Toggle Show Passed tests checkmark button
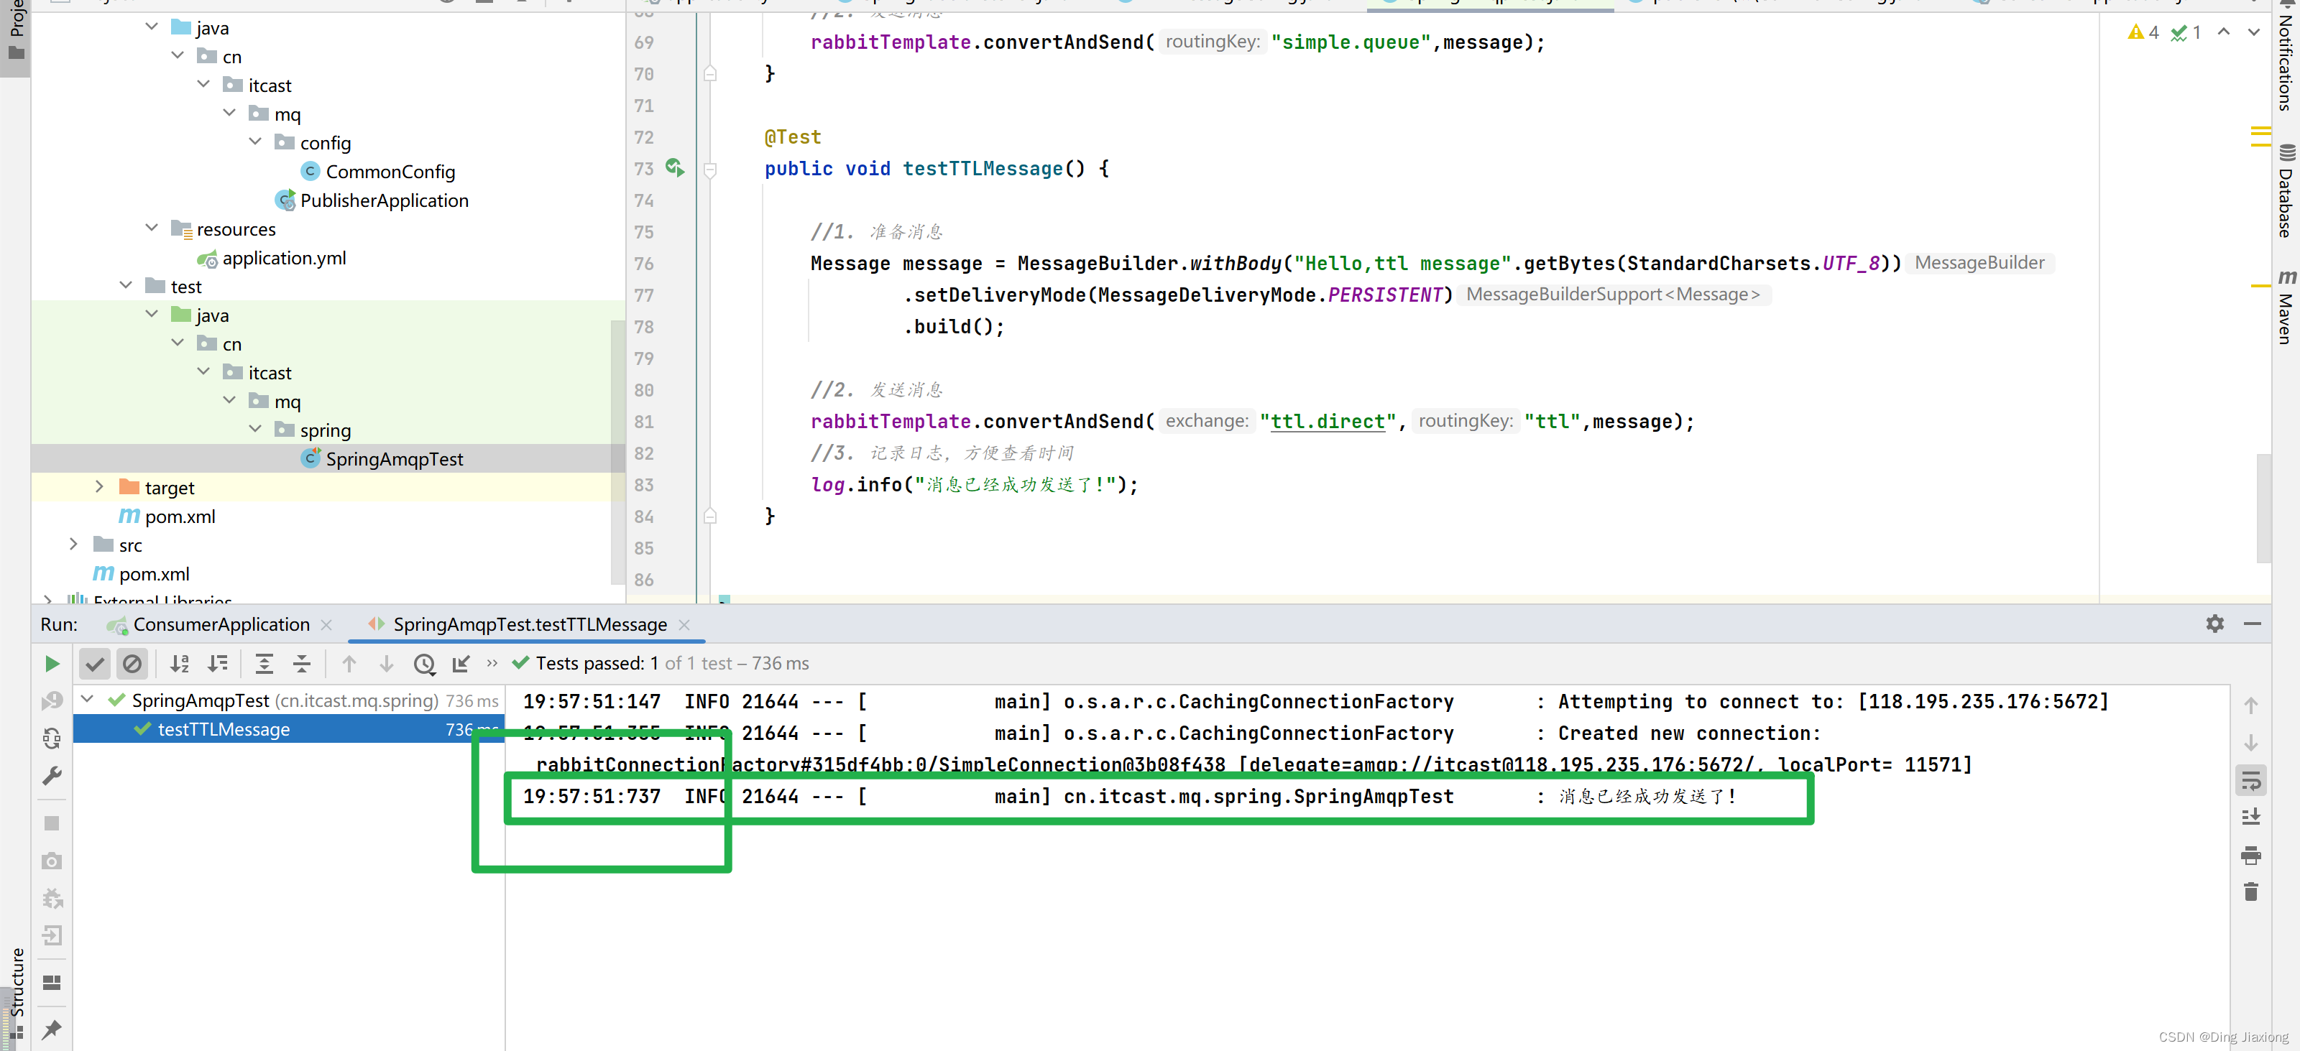2300x1051 pixels. [95, 664]
